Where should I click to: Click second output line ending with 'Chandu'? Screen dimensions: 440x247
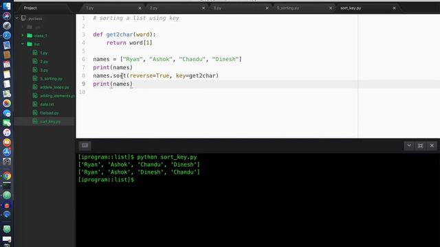[x=139, y=172]
